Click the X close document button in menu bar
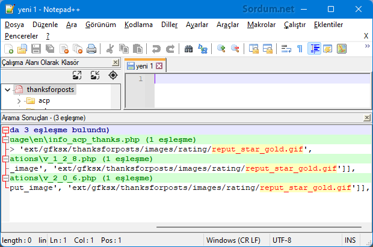373x247 pixels. tap(366, 36)
